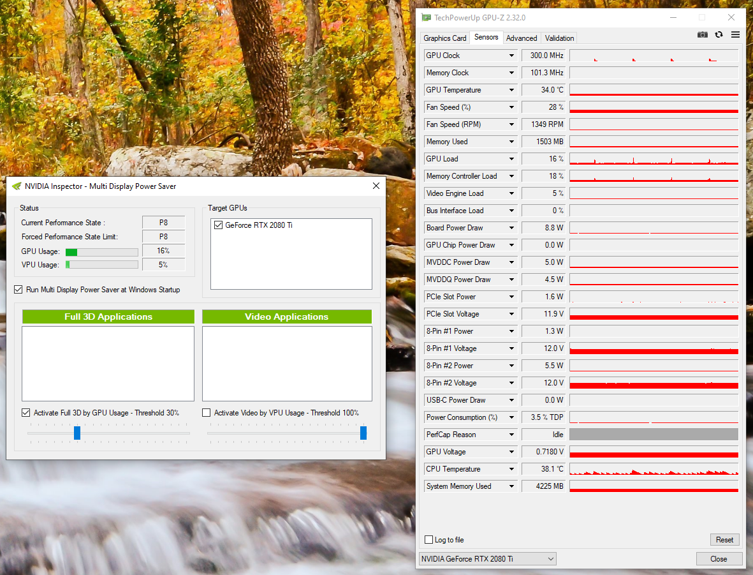Switch to the Graphics Card tab
The height and width of the screenshot is (575, 753).
click(x=444, y=38)
